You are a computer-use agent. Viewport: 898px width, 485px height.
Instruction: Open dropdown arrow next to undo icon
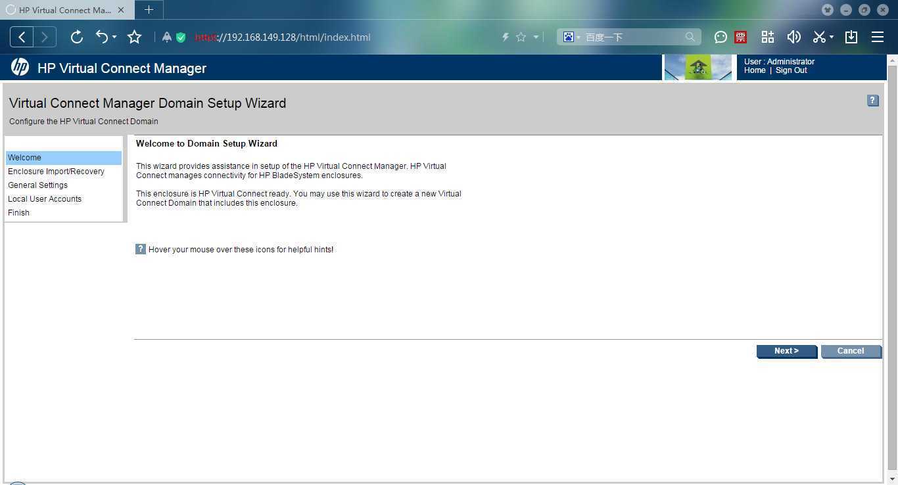[114, 37]
